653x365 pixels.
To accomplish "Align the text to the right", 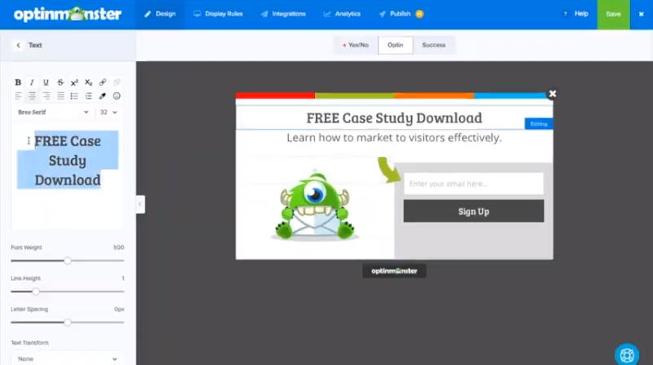I will 46,96.
